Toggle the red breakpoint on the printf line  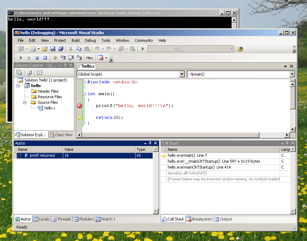tap(80, 106)
